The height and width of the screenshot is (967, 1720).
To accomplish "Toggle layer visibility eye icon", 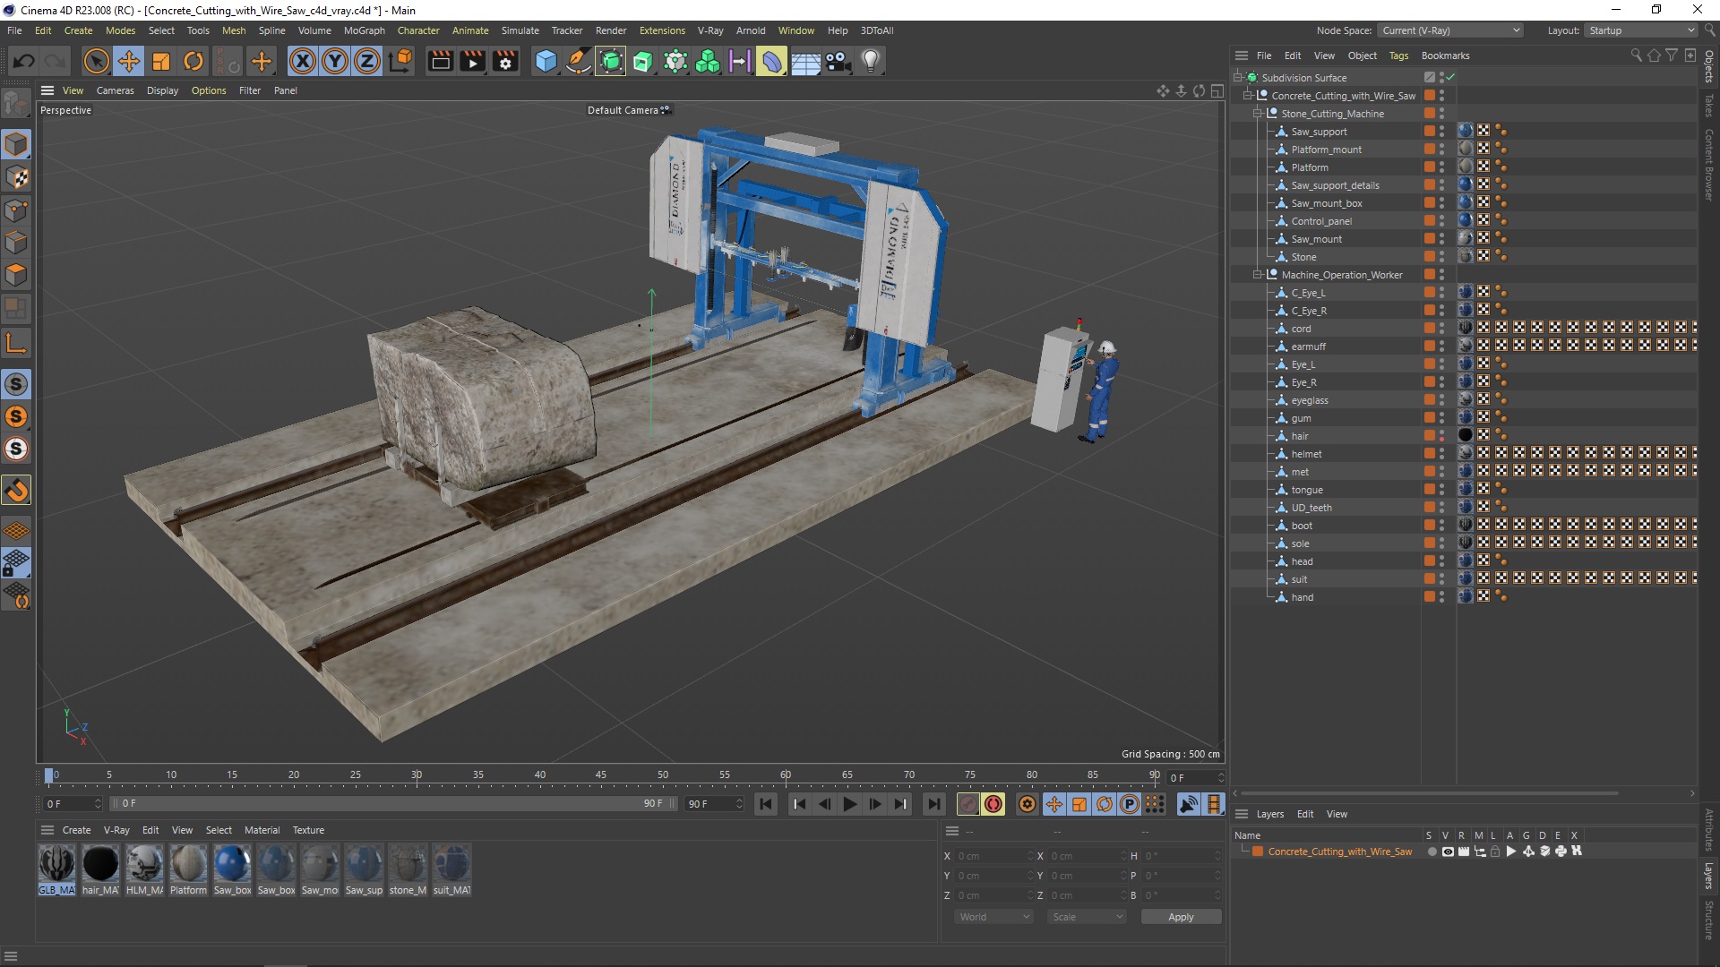I will point(1447,851).
